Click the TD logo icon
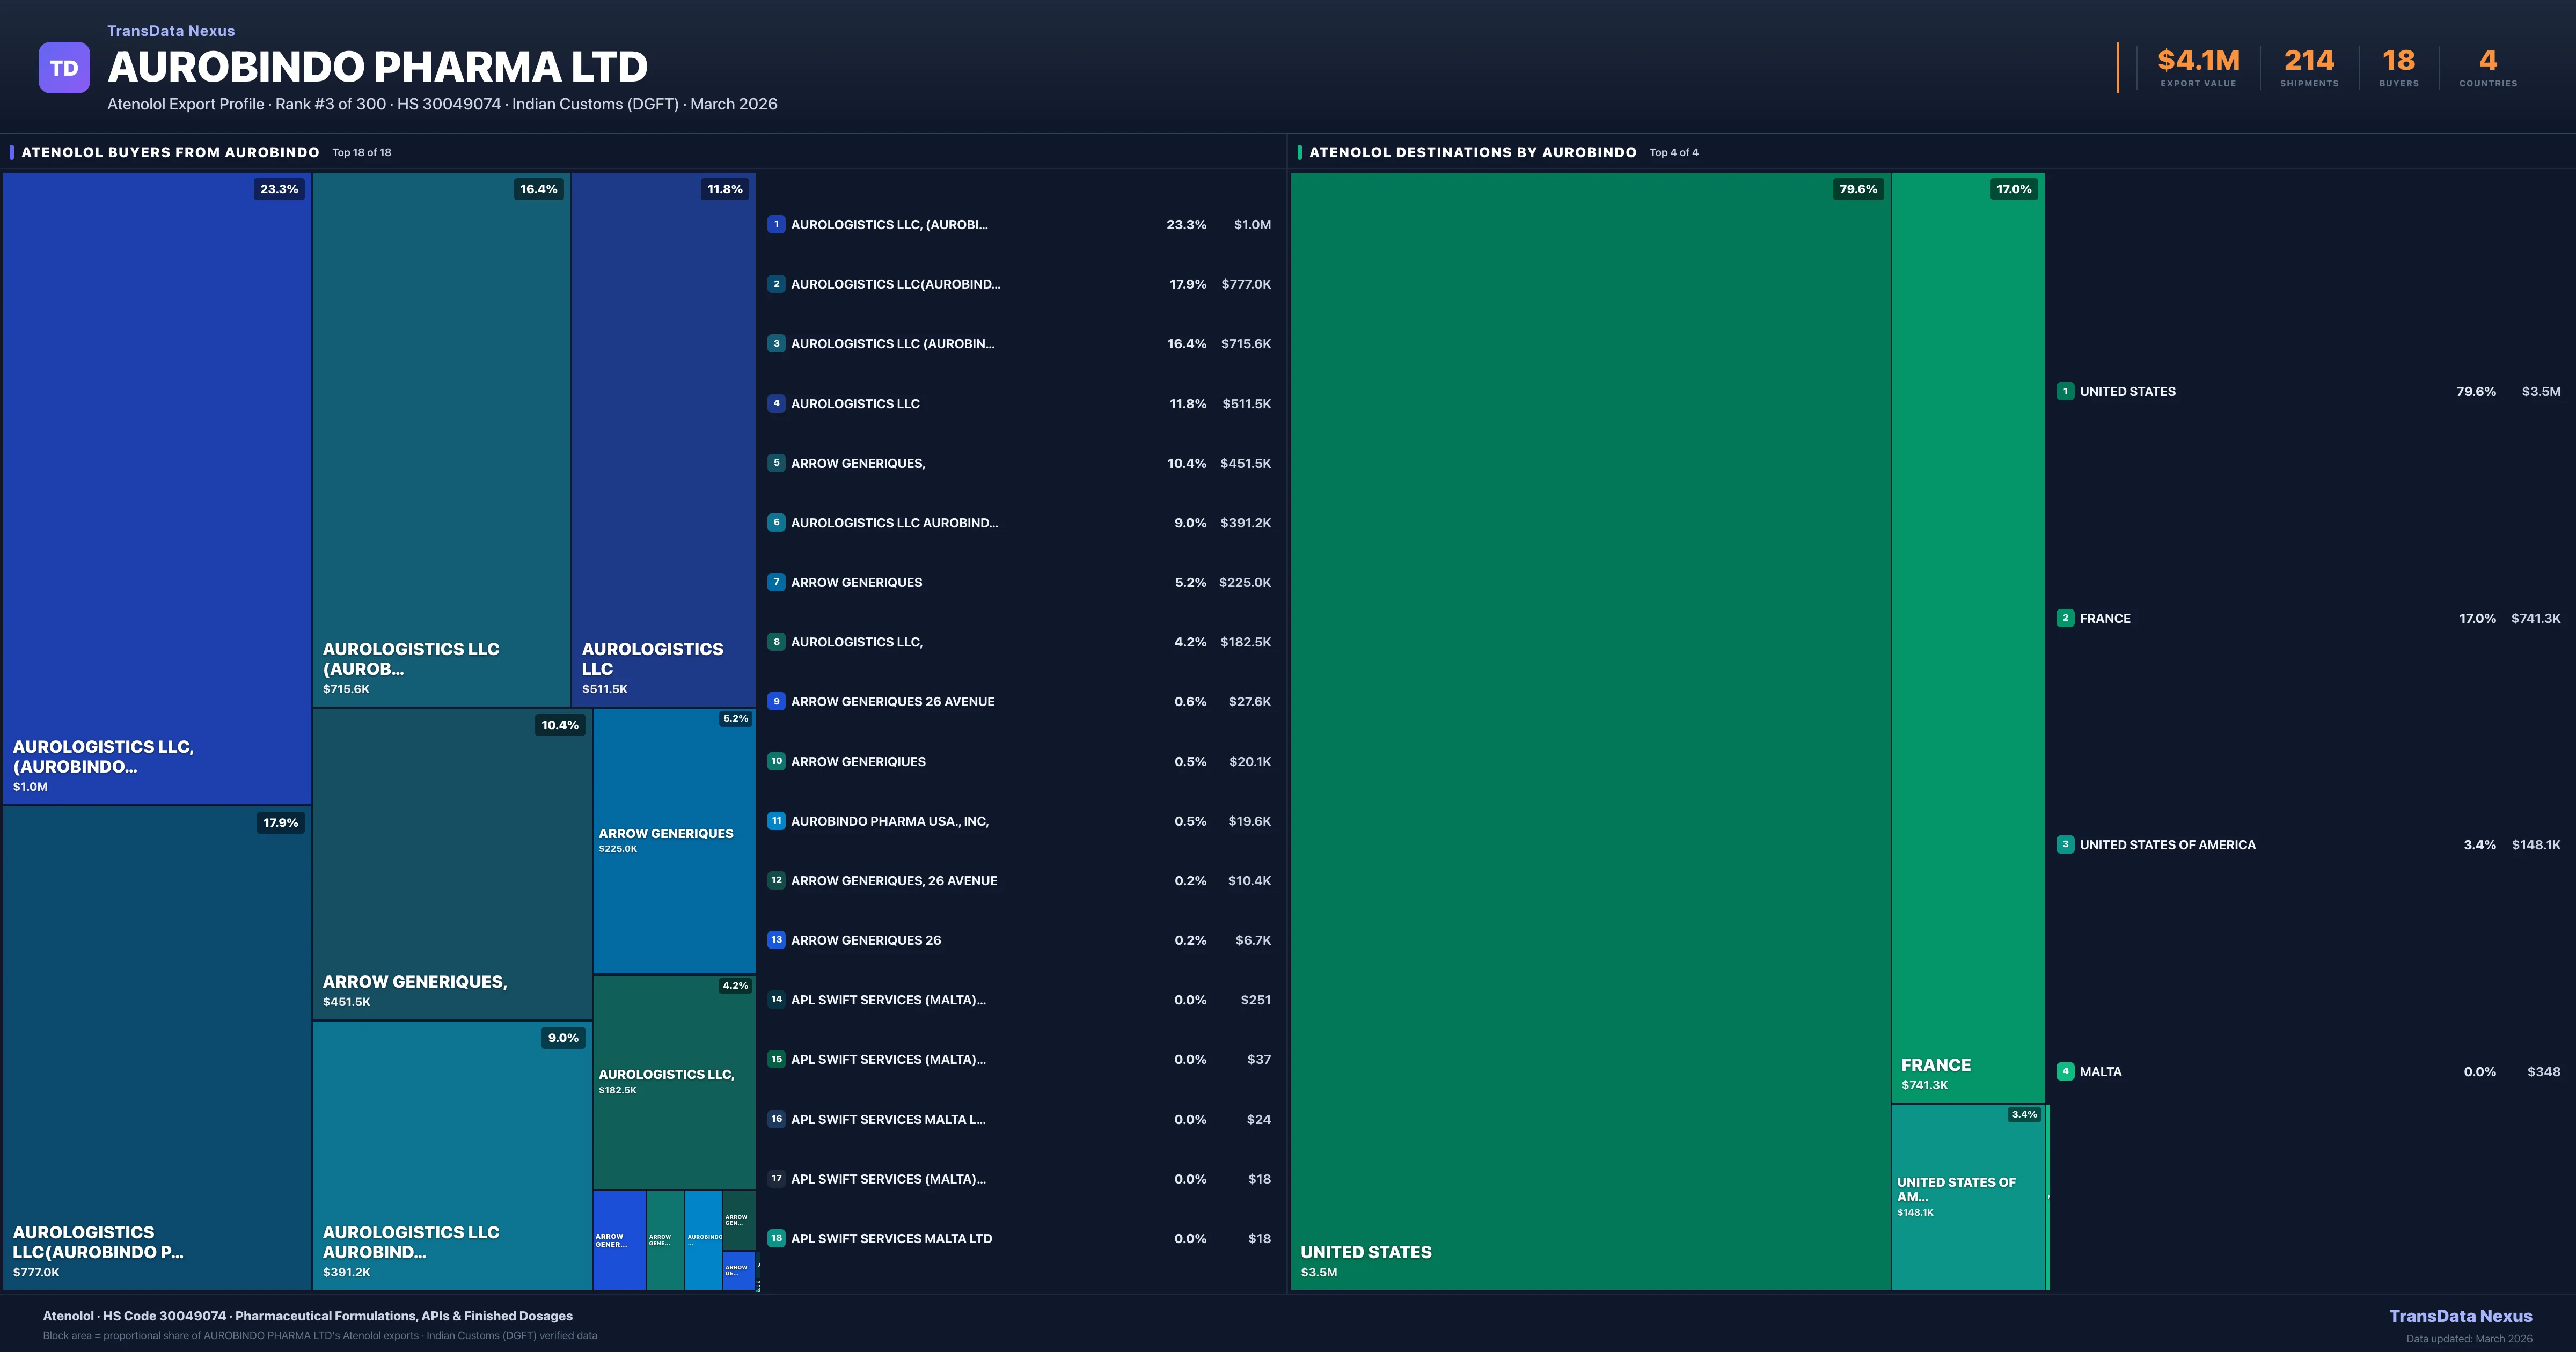 point(64,68)
